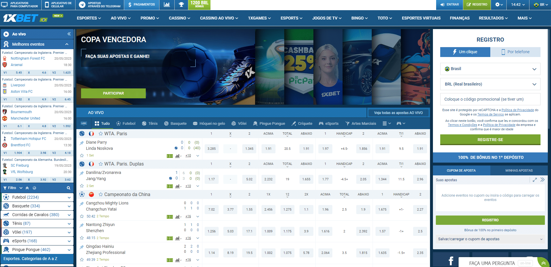Favorite the WTA. Paris league star

[x=101, y=133]
